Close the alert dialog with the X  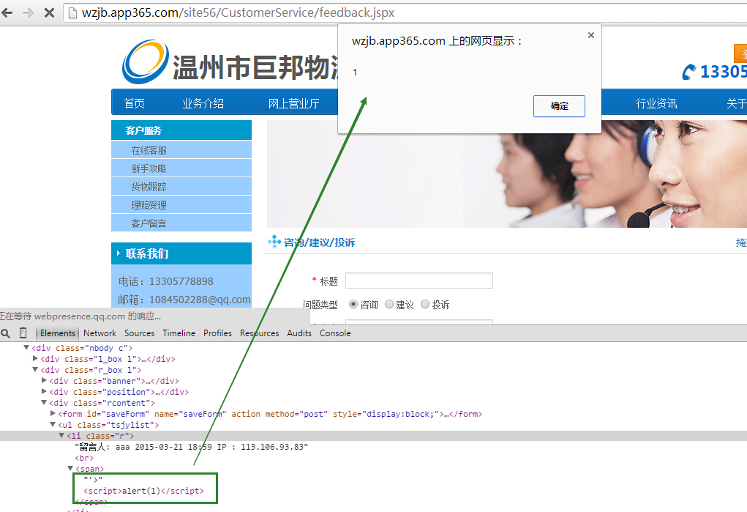[x=590, y=35]
